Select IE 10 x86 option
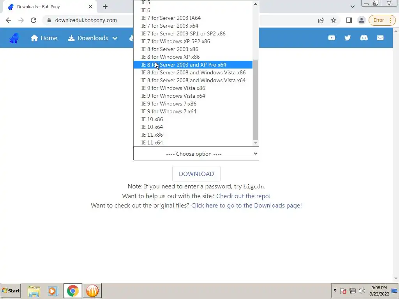 [193, 119]
